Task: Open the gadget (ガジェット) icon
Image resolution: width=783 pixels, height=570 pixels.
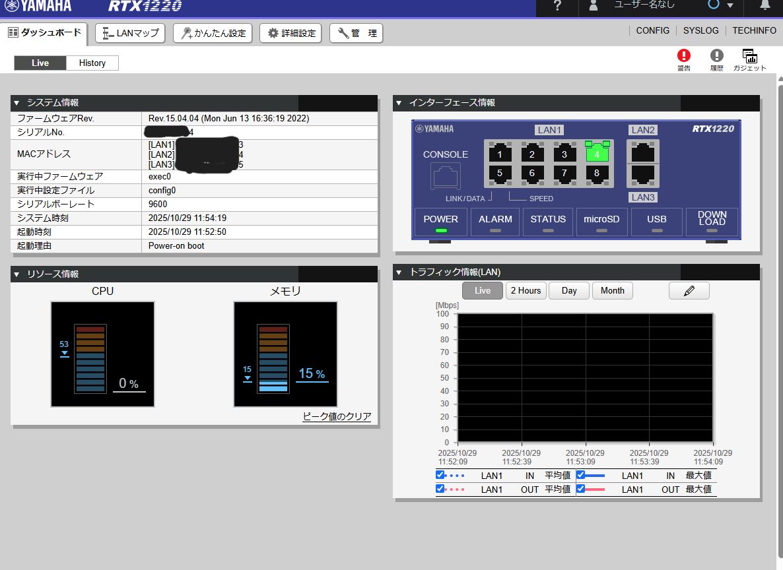Action: tap(749, 56)
